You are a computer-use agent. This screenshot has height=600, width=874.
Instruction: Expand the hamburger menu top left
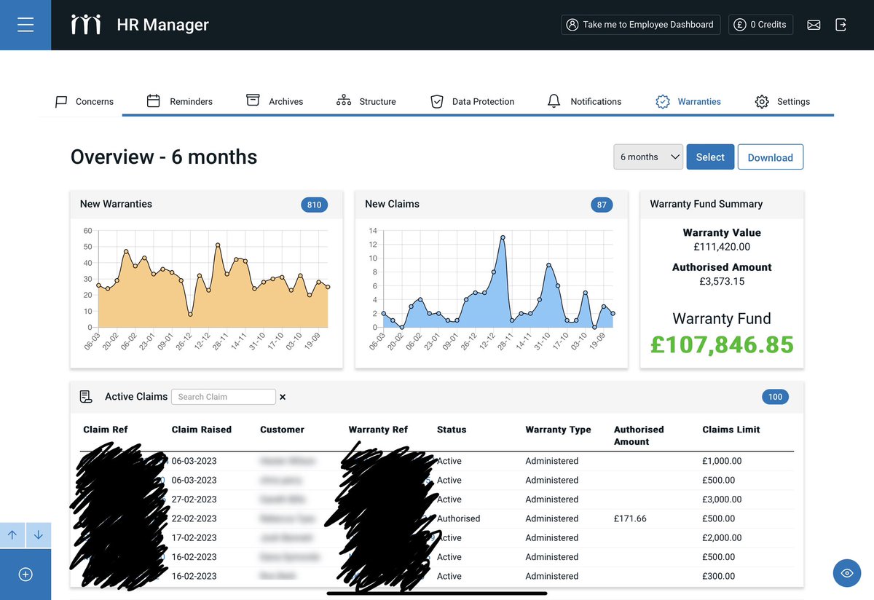[25, 24]
